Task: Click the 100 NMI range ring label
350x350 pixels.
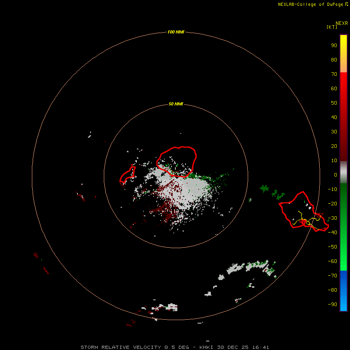Action: click(x=176, y=32)
